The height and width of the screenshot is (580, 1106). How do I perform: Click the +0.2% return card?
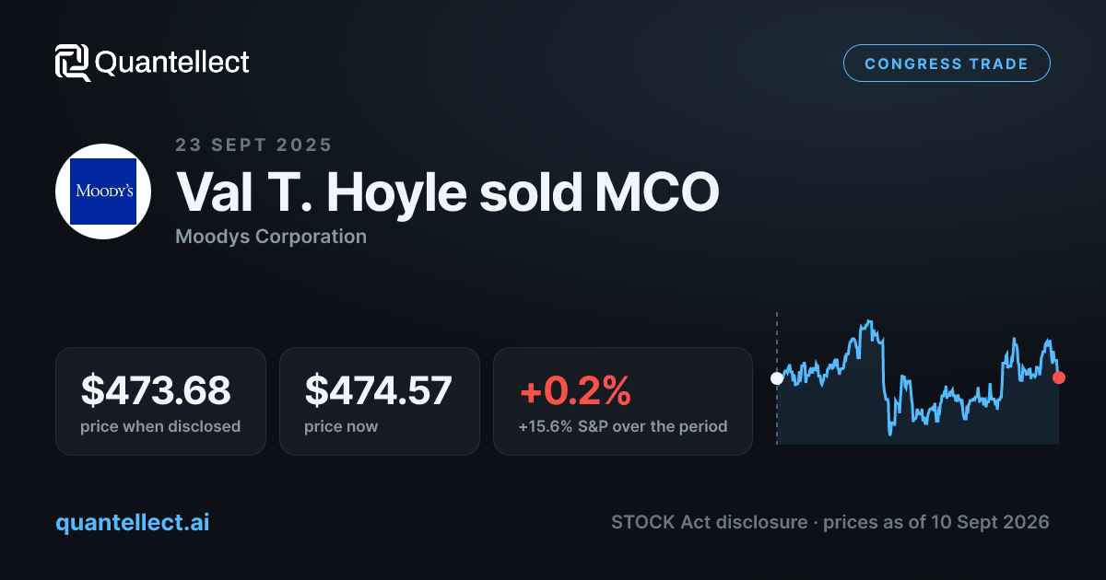click(623, 401)
